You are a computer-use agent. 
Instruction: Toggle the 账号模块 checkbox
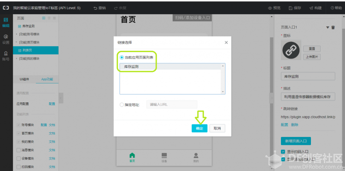[x=19, y=125]
